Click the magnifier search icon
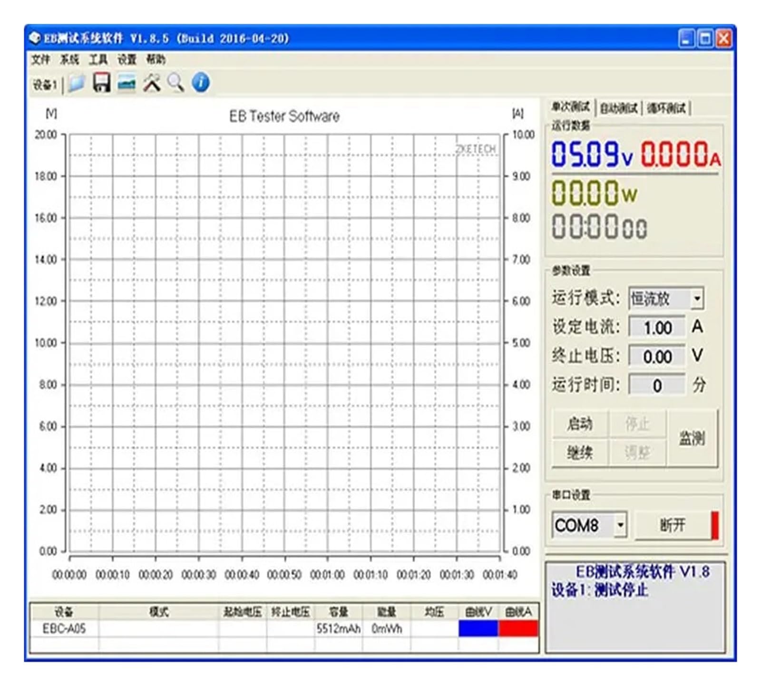The height and width of the screenshot is (686, 761). pos(176,83)
